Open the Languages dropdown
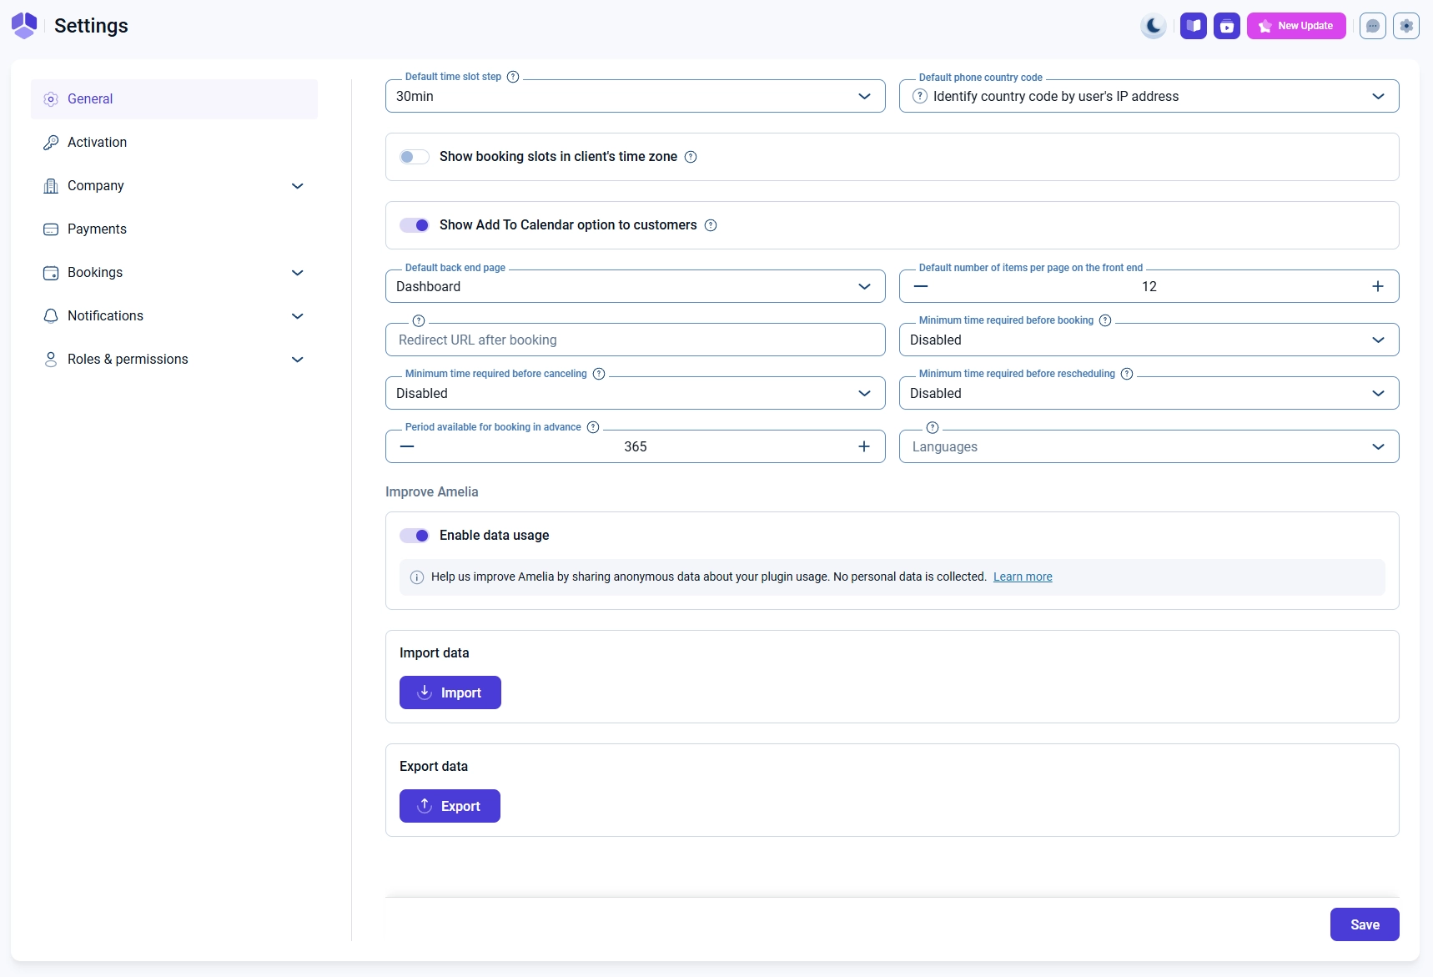Screen dimensions: 1433x977 [1149, 446]
